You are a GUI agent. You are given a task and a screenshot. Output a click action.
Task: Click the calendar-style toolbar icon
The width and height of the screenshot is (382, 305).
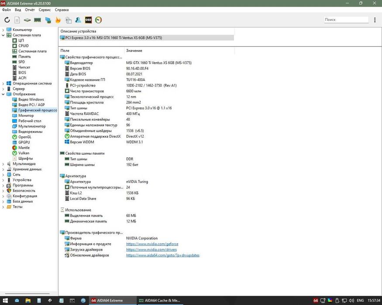click(x=69, y=20)
